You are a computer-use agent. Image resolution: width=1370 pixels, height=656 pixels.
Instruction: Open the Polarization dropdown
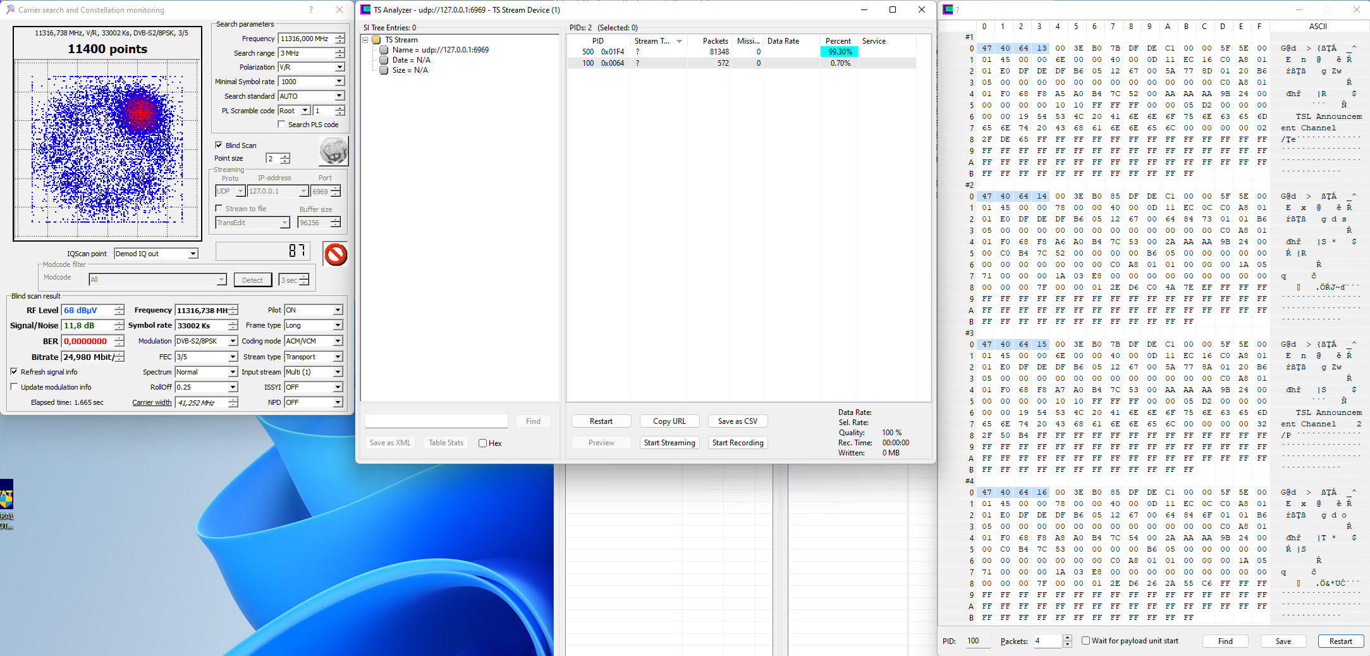pos(339,67)
